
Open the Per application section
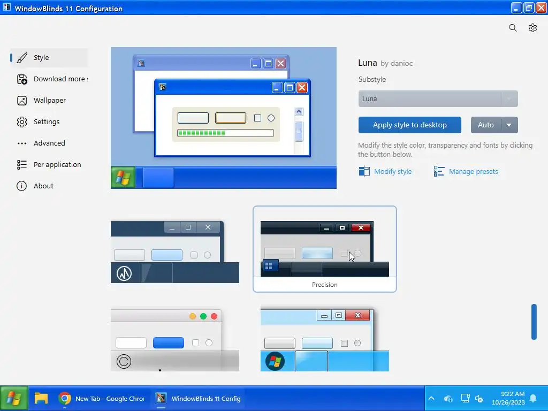click(x=49, y=165)
